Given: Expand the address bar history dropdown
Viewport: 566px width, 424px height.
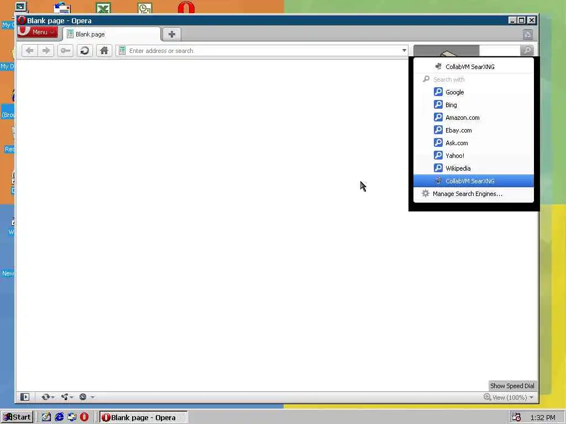Looking at the screenshot, I should click(404, 50).
